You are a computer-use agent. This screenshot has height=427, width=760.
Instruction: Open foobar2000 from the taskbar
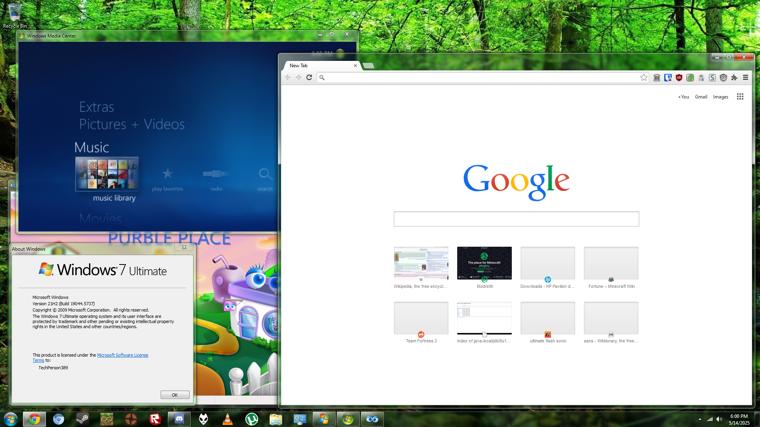[203, 419]
